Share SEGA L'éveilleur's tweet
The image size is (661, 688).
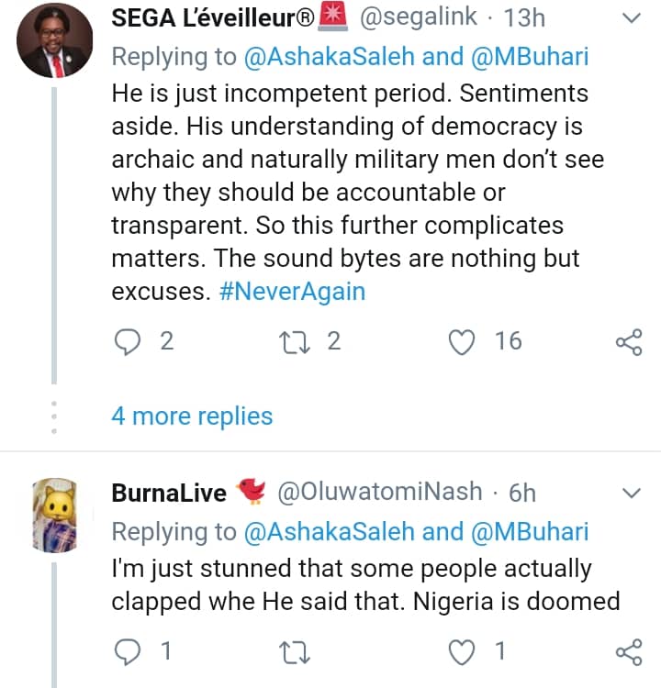[628, 342]
